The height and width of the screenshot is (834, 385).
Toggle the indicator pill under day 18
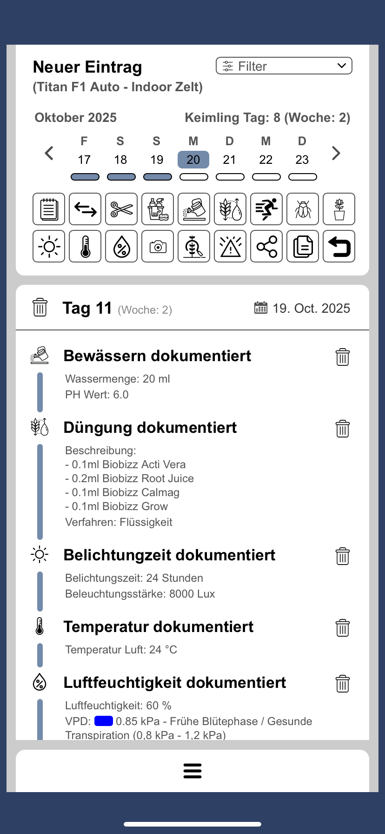pyautogui.click(x=121, y=177)
